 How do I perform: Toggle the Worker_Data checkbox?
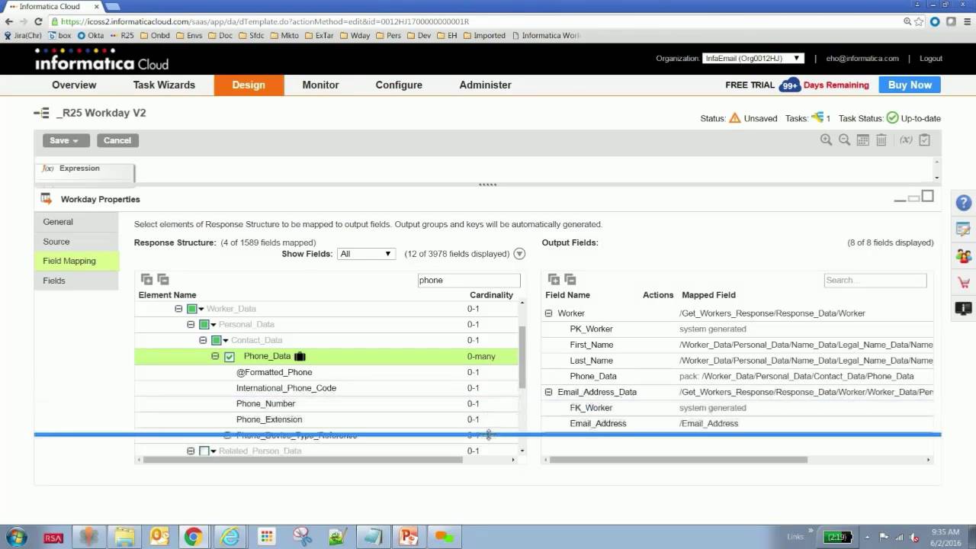[192, 309]
